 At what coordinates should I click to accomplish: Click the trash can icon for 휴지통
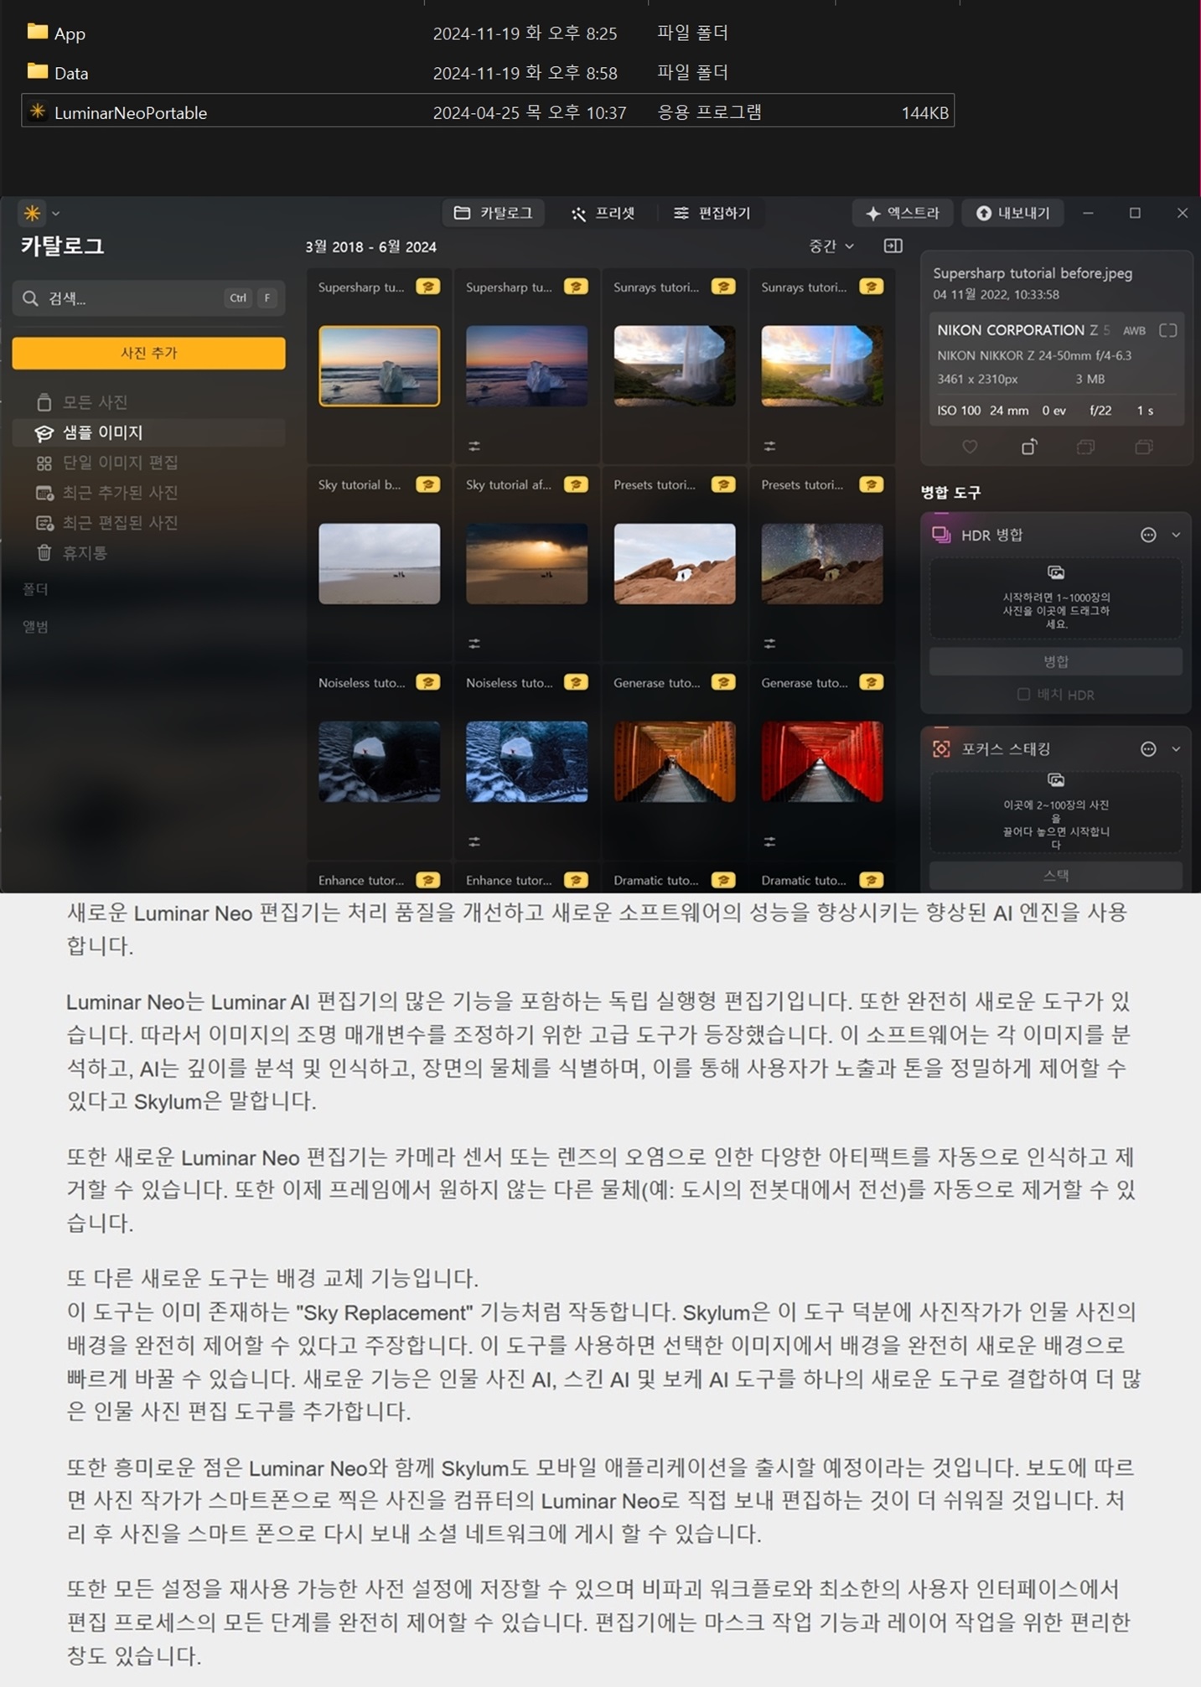[x=44, y=552]
